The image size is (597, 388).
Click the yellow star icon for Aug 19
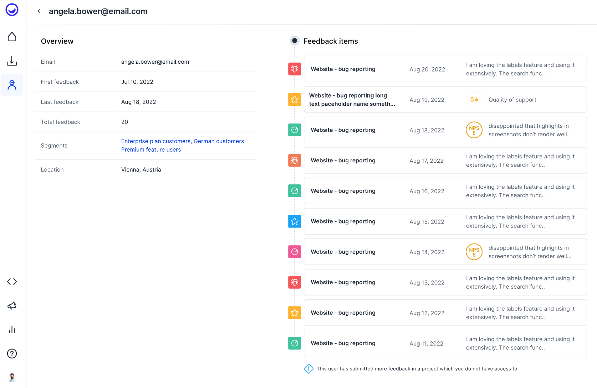pos(295,100)
